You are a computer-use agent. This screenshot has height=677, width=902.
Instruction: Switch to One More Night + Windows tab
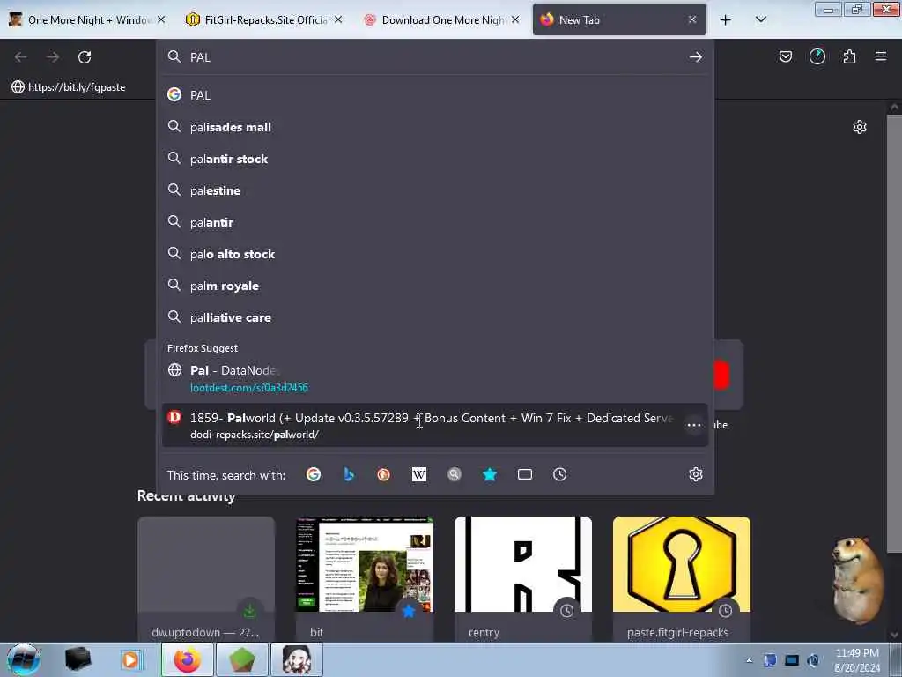pos(86,20)
